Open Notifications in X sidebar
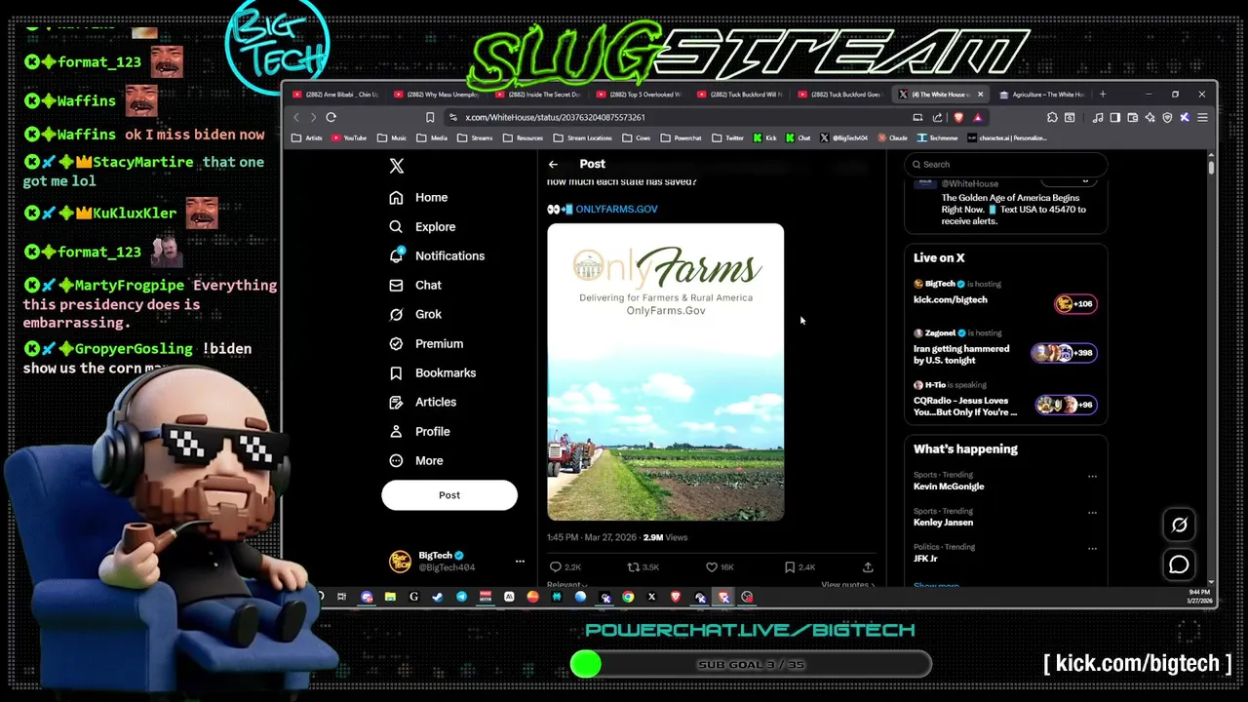Screen dimensions: 1248x702 (x=437, y=256)
